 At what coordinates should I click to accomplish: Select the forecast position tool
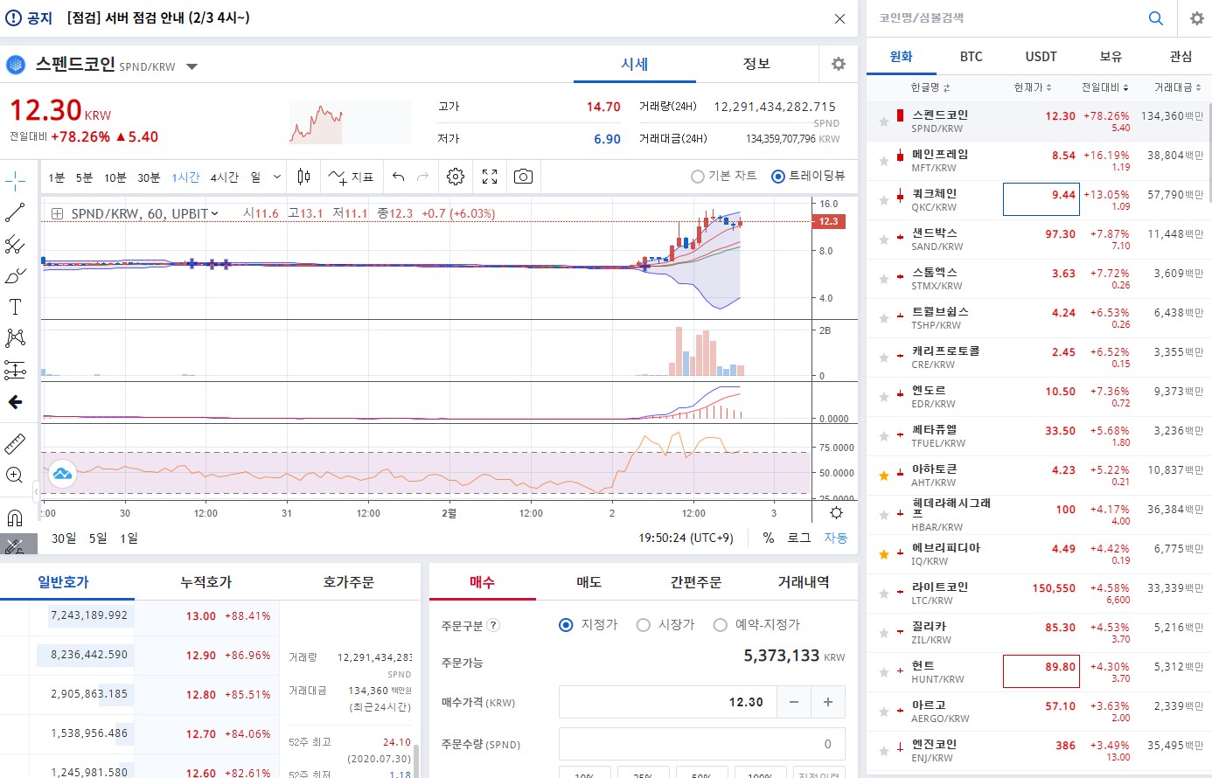tap(15, 370)
